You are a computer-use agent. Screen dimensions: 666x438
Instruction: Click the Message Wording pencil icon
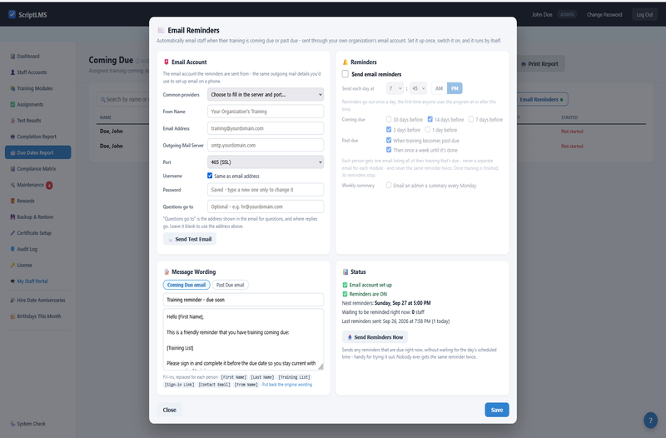point(166,272)
